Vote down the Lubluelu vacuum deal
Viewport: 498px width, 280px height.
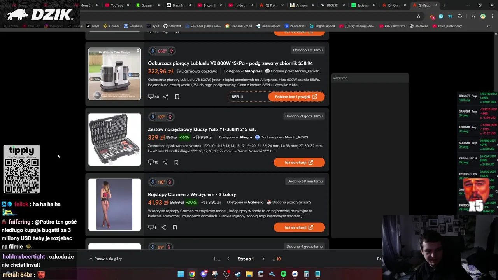point(153,51)
